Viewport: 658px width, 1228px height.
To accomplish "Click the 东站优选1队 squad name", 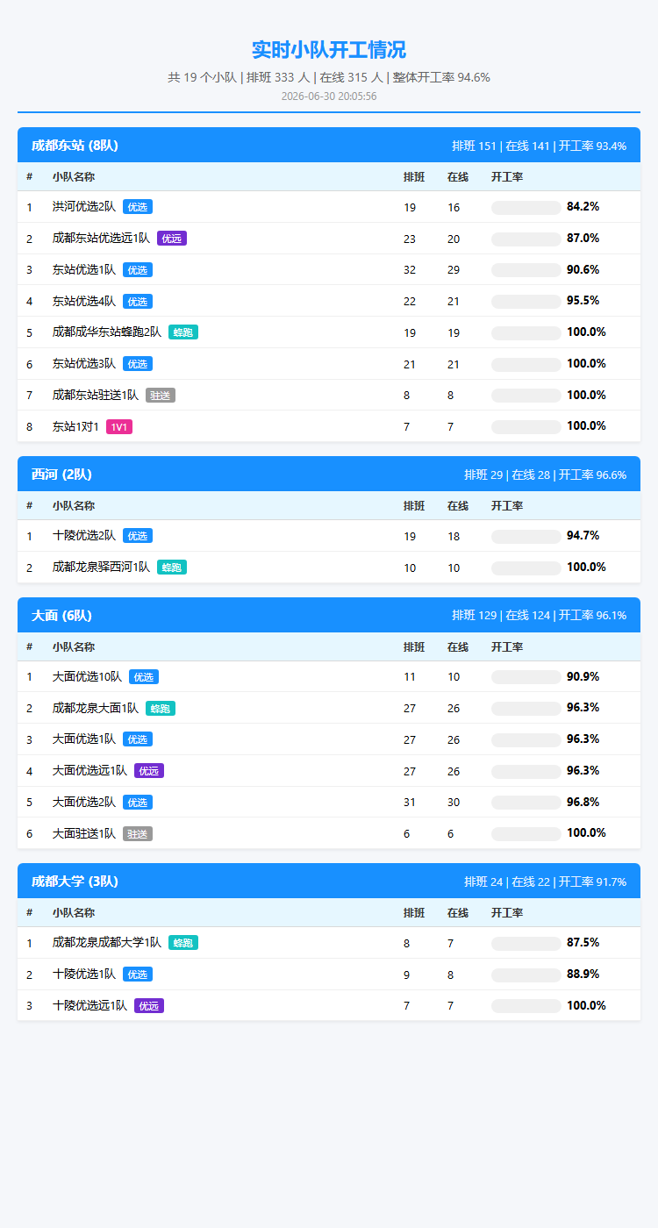I will point(84,270).
